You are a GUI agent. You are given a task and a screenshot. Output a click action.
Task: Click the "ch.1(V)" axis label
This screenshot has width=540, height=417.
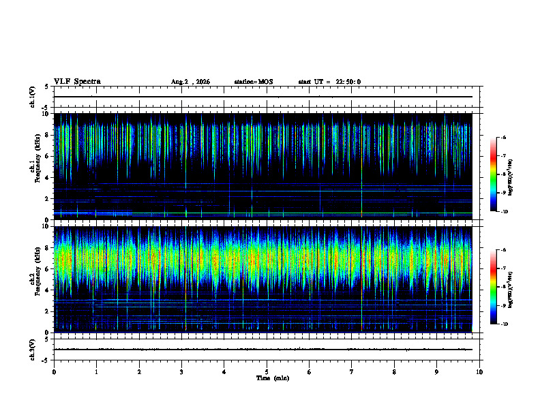pyautogui.click(x=33, y=97)
